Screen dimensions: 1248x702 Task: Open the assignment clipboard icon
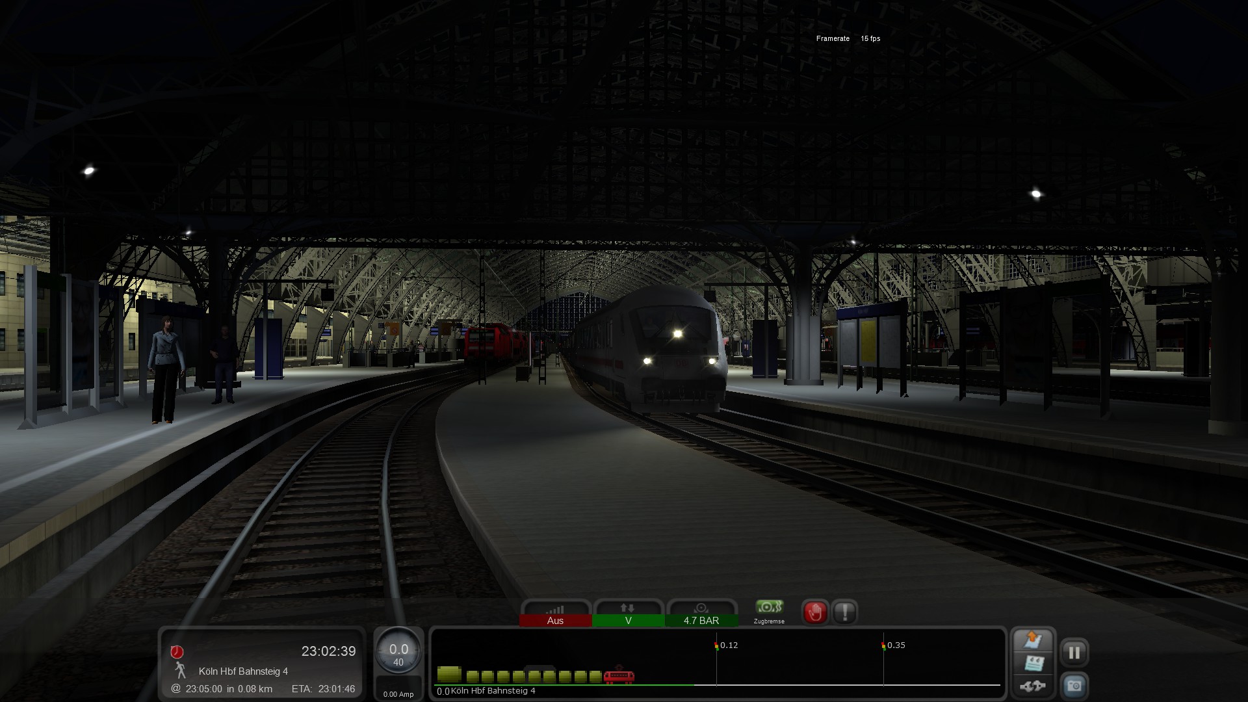[x=1033, y=640]
